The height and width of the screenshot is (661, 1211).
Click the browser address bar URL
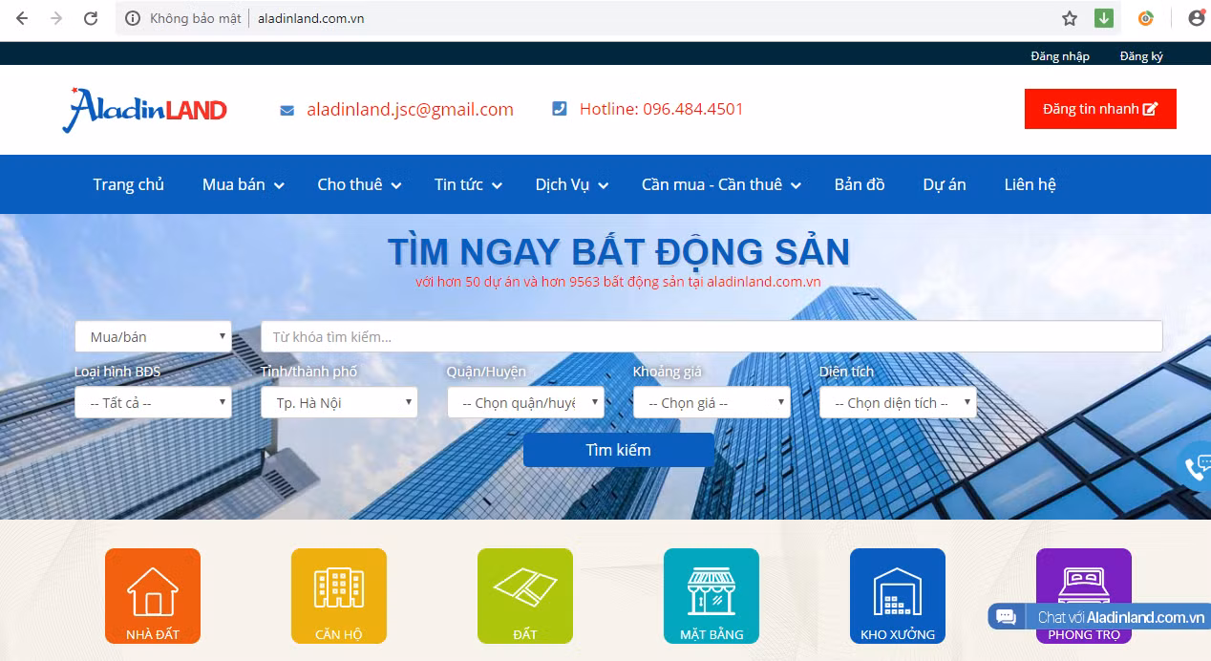coord(311,18)
